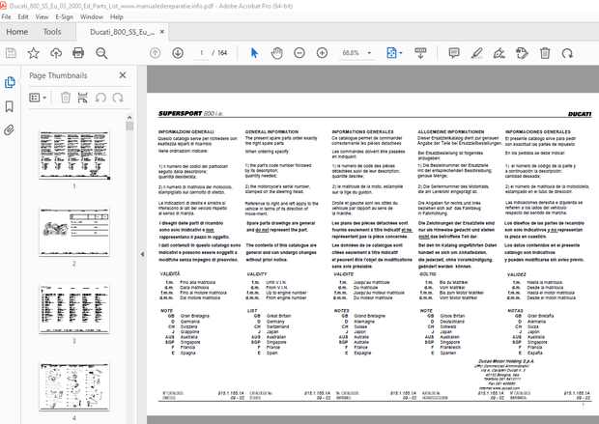Image resolution: width=599 pixels, height=424 pixels.
Task: Open the thumbnails panel options dropdown
Action: 38,98
